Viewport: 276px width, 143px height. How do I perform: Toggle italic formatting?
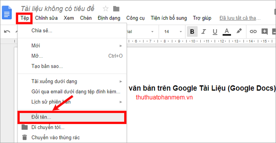(203, 32)
